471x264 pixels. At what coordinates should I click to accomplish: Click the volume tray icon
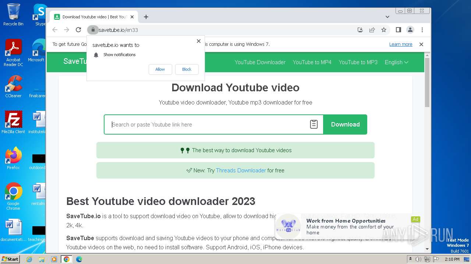point(418,259)
